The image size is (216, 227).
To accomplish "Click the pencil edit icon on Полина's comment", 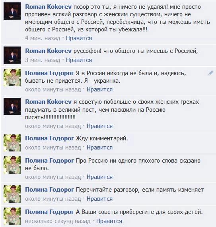I will click(211, 73).
